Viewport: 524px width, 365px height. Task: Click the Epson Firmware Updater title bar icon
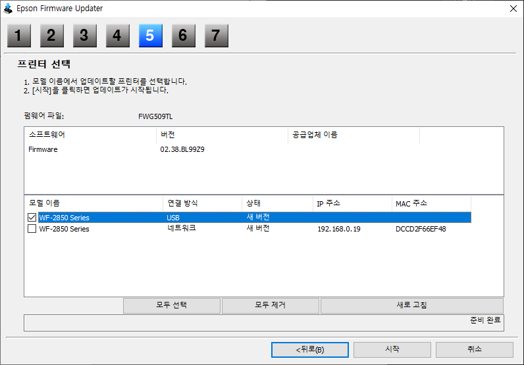coord(8,9)
